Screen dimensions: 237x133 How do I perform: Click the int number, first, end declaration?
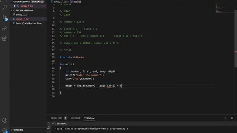(91, 71)
